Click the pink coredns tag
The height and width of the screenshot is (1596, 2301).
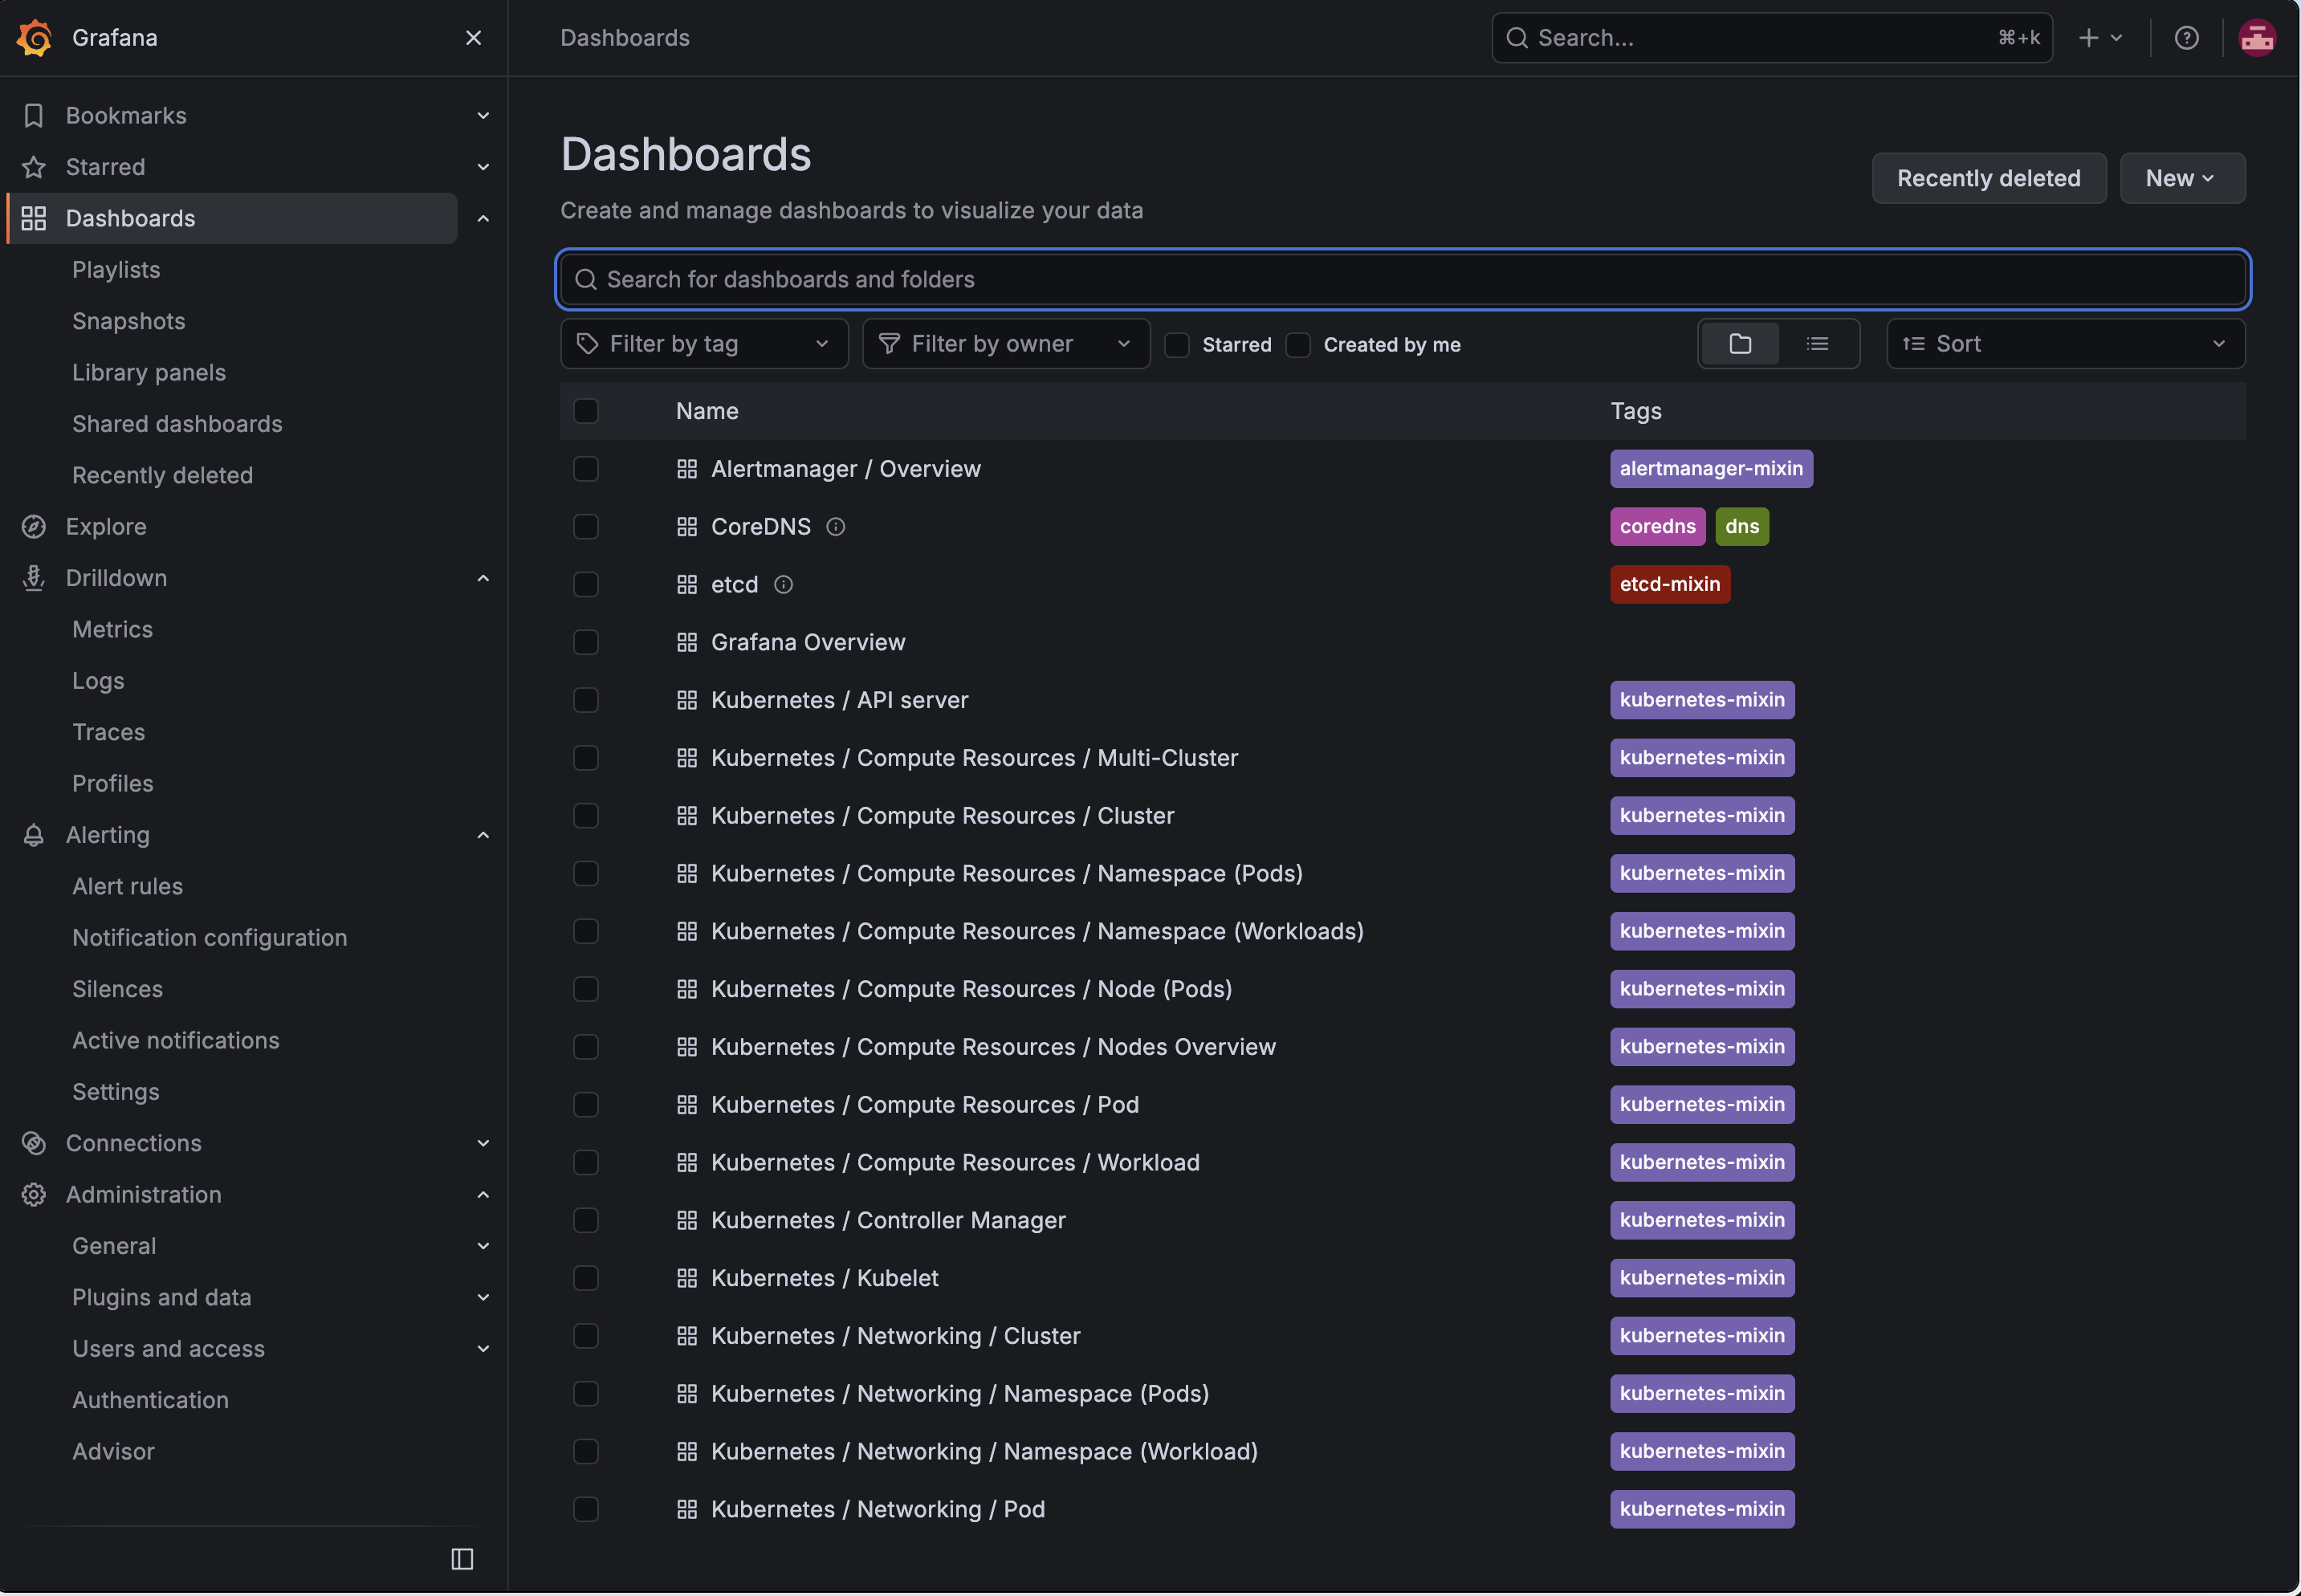click(1658, 527)
